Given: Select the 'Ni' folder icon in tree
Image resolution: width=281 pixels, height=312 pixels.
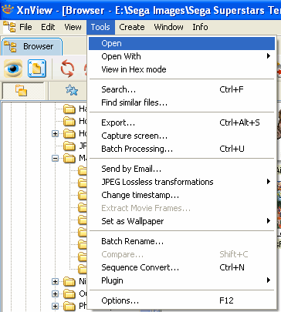Looking at the screenshot, I should pos(69,282).
